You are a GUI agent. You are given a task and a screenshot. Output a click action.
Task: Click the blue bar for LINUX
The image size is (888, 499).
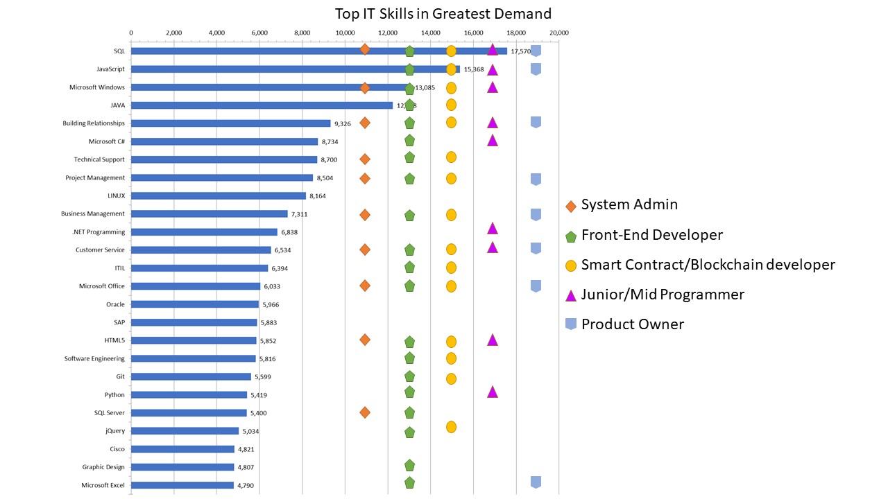219,195
